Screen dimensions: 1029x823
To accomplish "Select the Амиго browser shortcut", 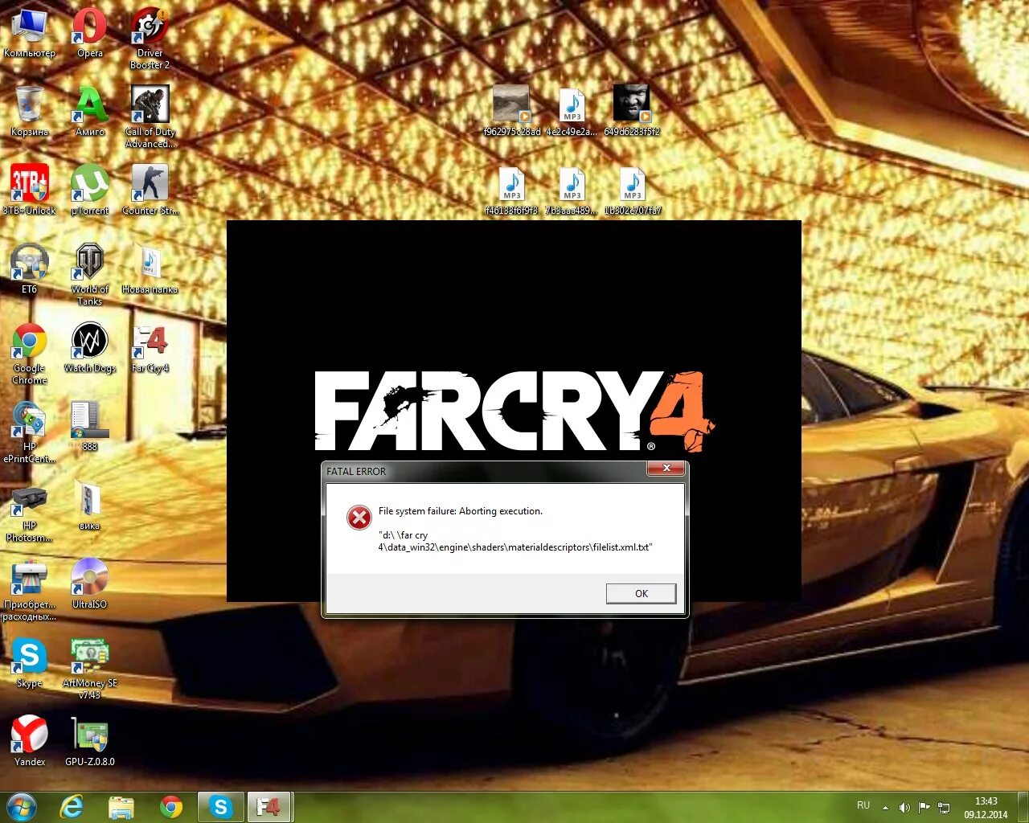I will click(x=90, y=111).
